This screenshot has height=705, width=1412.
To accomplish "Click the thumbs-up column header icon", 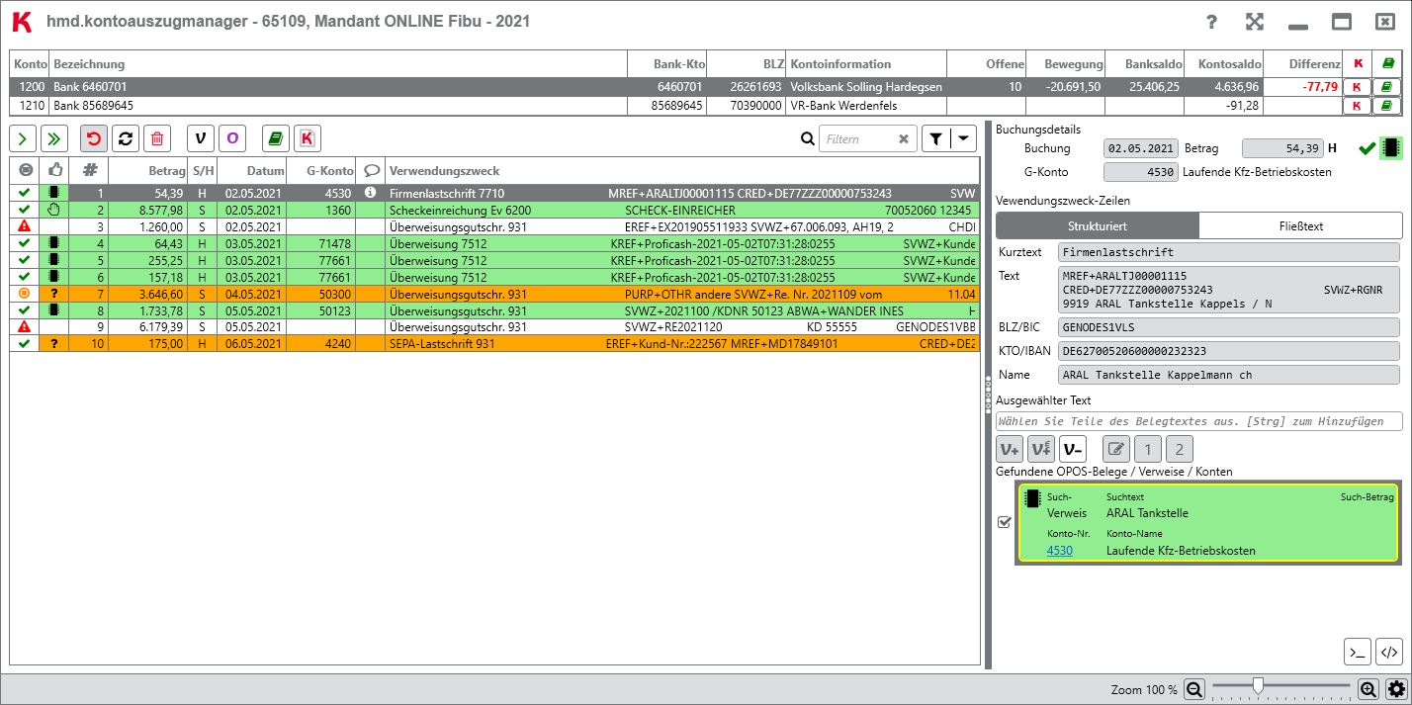I will point(53,170).
